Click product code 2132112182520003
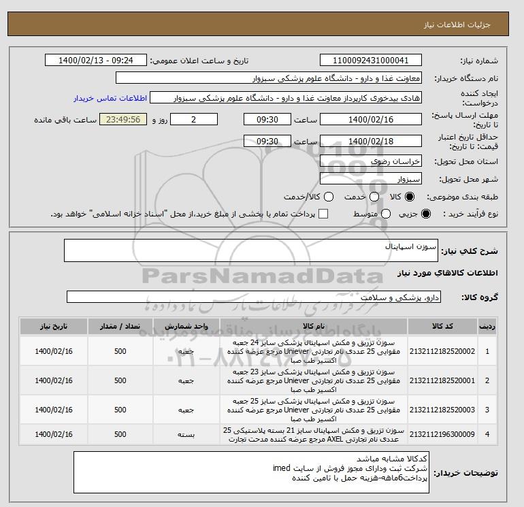 442,410
